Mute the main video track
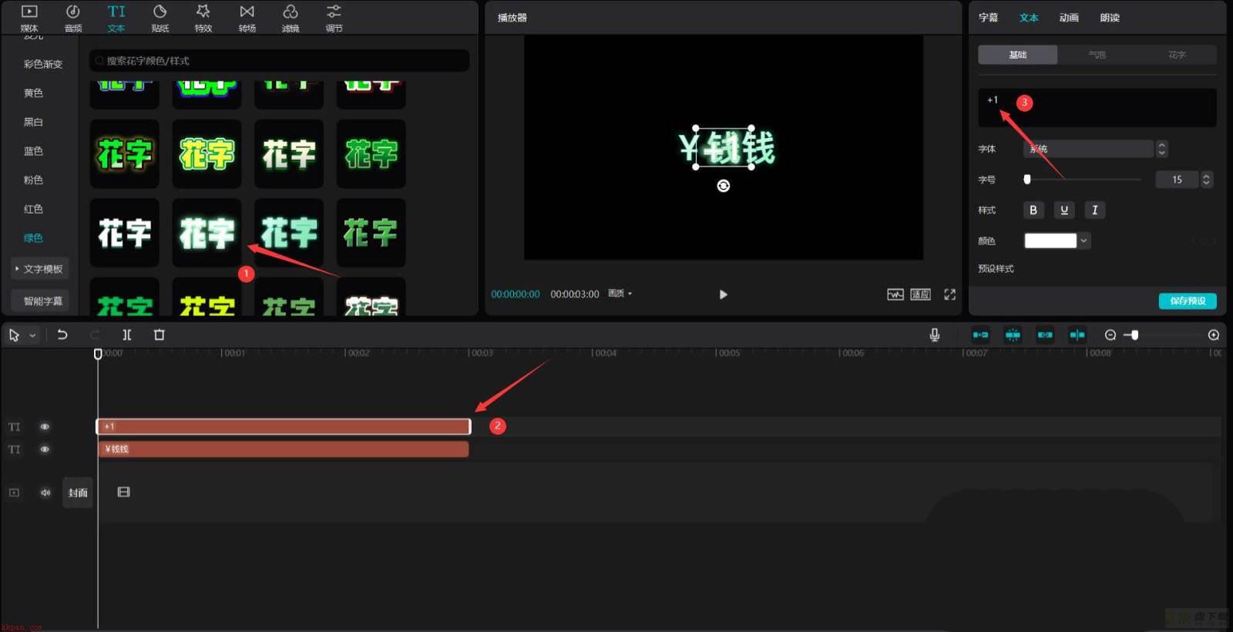This screenshot has height=632, width=1233. coord(45,492)
